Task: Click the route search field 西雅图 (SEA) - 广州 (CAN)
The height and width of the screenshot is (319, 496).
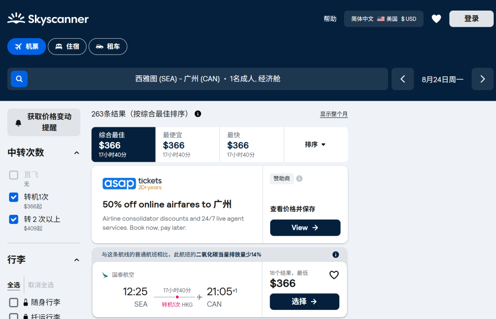Action: [197, 79]
